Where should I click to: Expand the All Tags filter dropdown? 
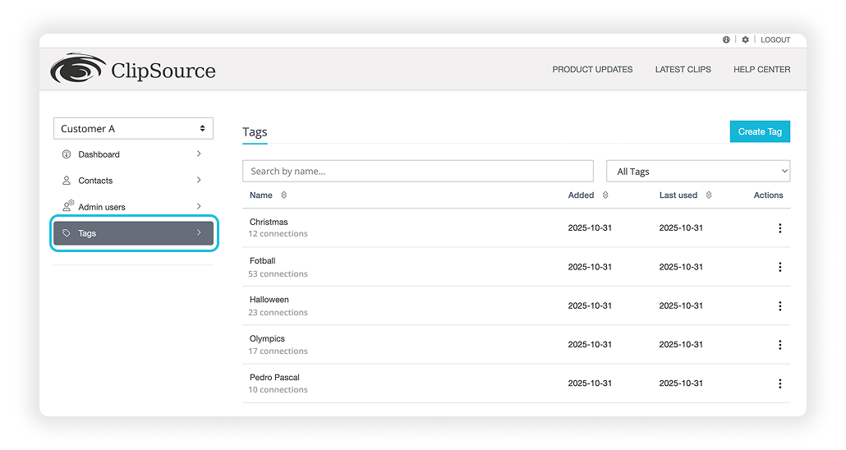click(x=697, y=172)
